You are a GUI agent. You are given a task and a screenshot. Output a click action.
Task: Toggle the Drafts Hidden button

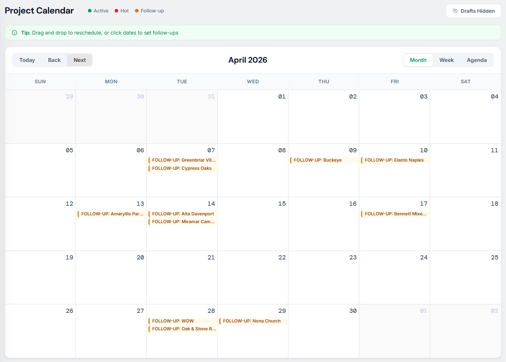(x=473, y=11)
